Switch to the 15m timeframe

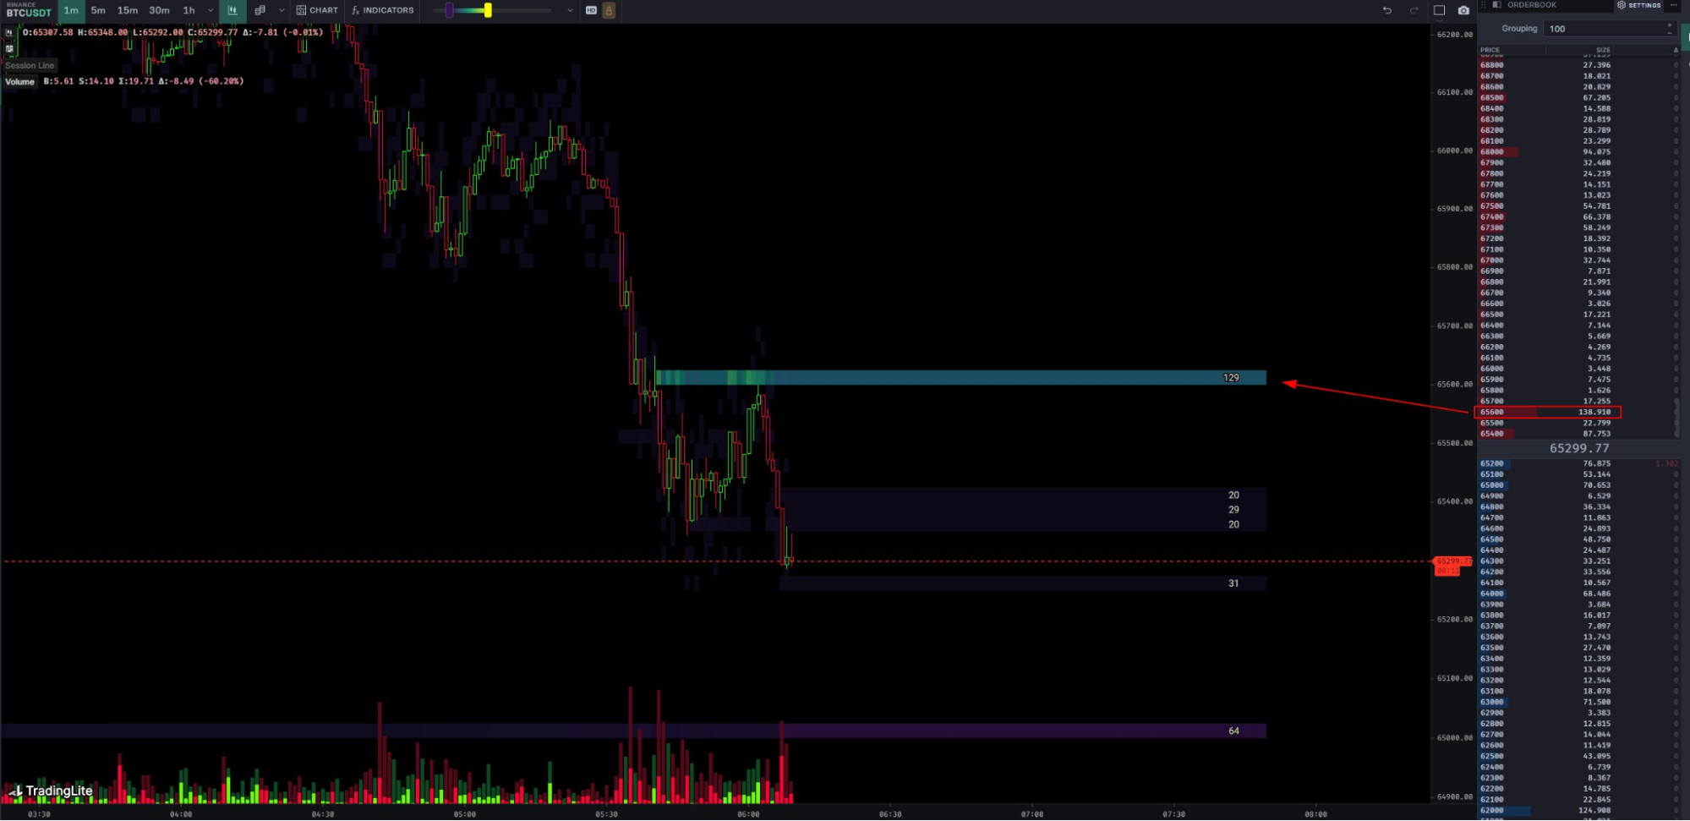pyautogui.click(x=128, y=10)
